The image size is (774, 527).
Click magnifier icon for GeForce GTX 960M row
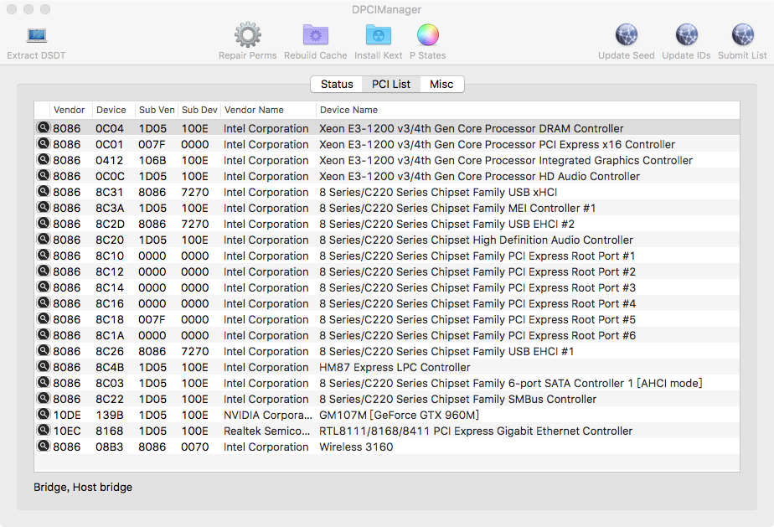point(44,414)
